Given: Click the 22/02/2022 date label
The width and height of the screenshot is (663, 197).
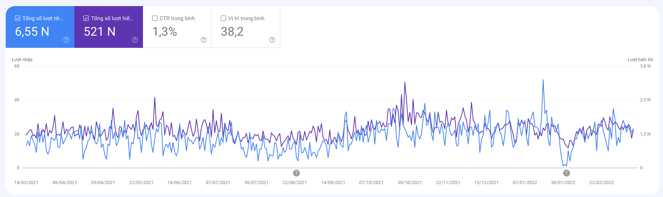Looking at the screenshot, I should [601, 183].
